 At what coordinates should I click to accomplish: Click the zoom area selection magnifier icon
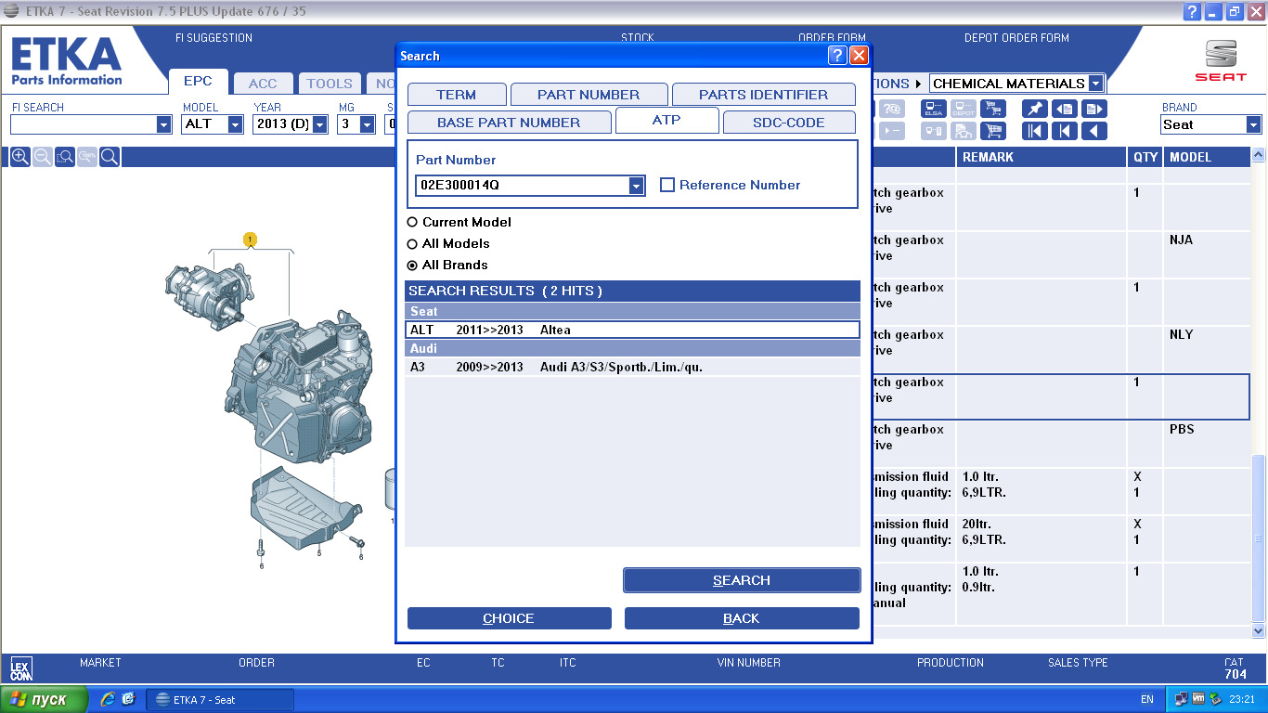(65, 157)
